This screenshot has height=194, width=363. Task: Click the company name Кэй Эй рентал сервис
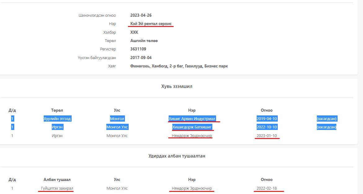pyautogui.click(x=151, y=24)
